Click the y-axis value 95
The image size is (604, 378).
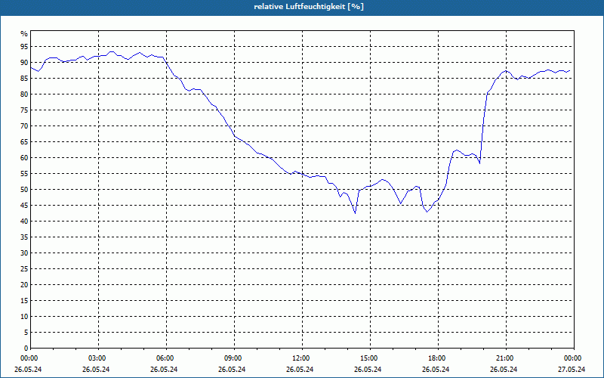click(x=24, y=47)
